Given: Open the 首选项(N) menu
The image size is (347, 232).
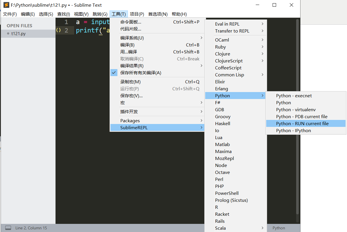Looking at the screenshot, I should pos(158,14).
